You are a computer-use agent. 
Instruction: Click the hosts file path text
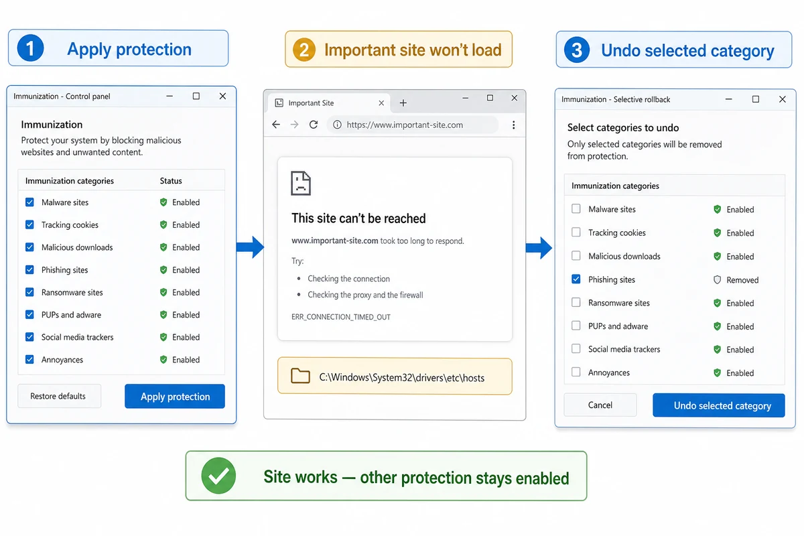[x=401, y=377]
